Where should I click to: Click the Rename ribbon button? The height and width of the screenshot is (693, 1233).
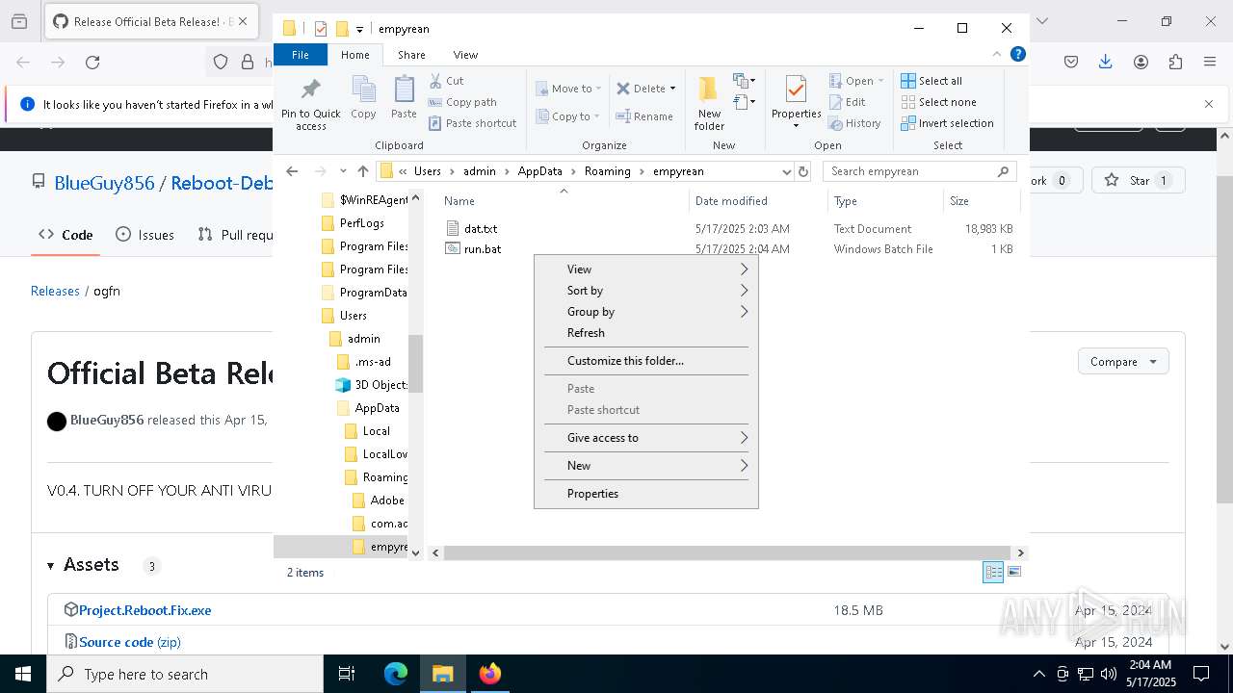(645, 116)
